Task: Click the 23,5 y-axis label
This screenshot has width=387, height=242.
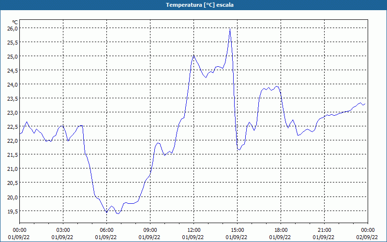Action: [13, 99]
